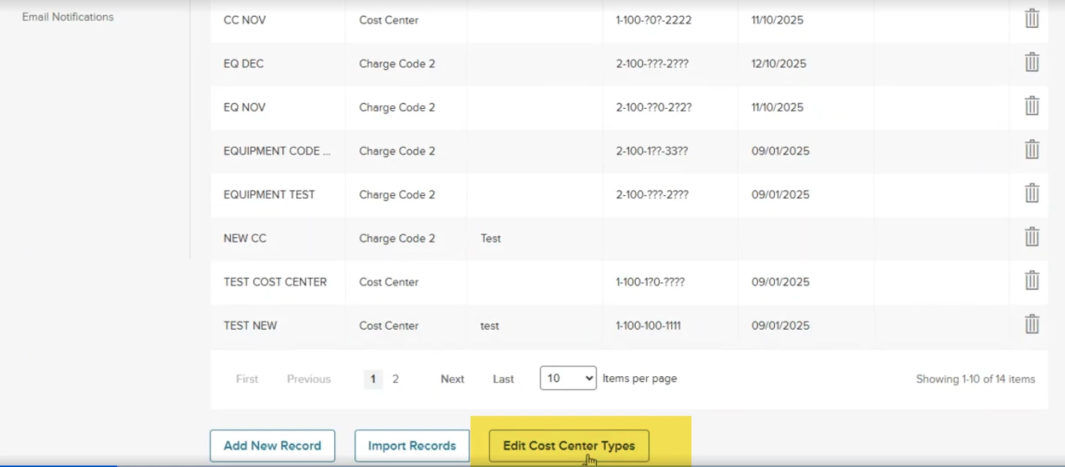
Task: Jump to Last page
Action: [x=504, y=379]
